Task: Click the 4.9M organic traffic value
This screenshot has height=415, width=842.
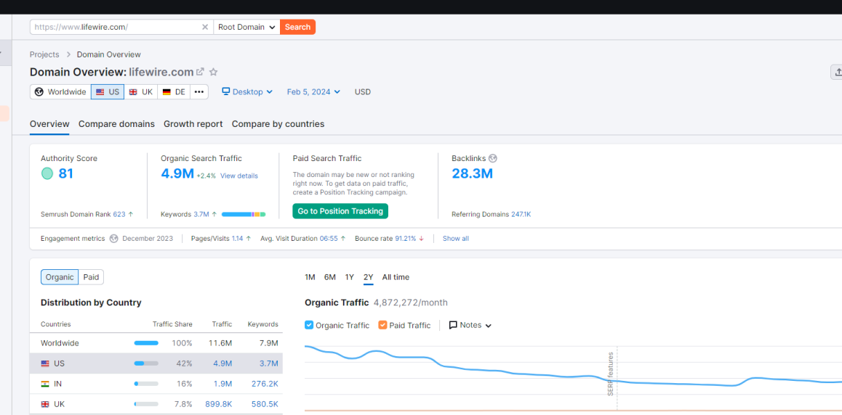Action: (177, 173)
